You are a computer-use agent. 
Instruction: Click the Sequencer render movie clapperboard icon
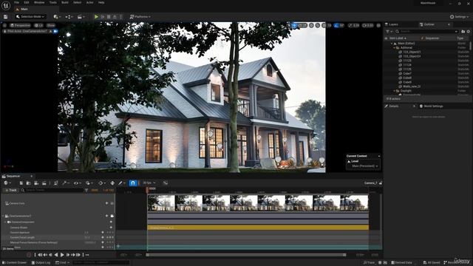pyautogui.click(x=44, y=183)
